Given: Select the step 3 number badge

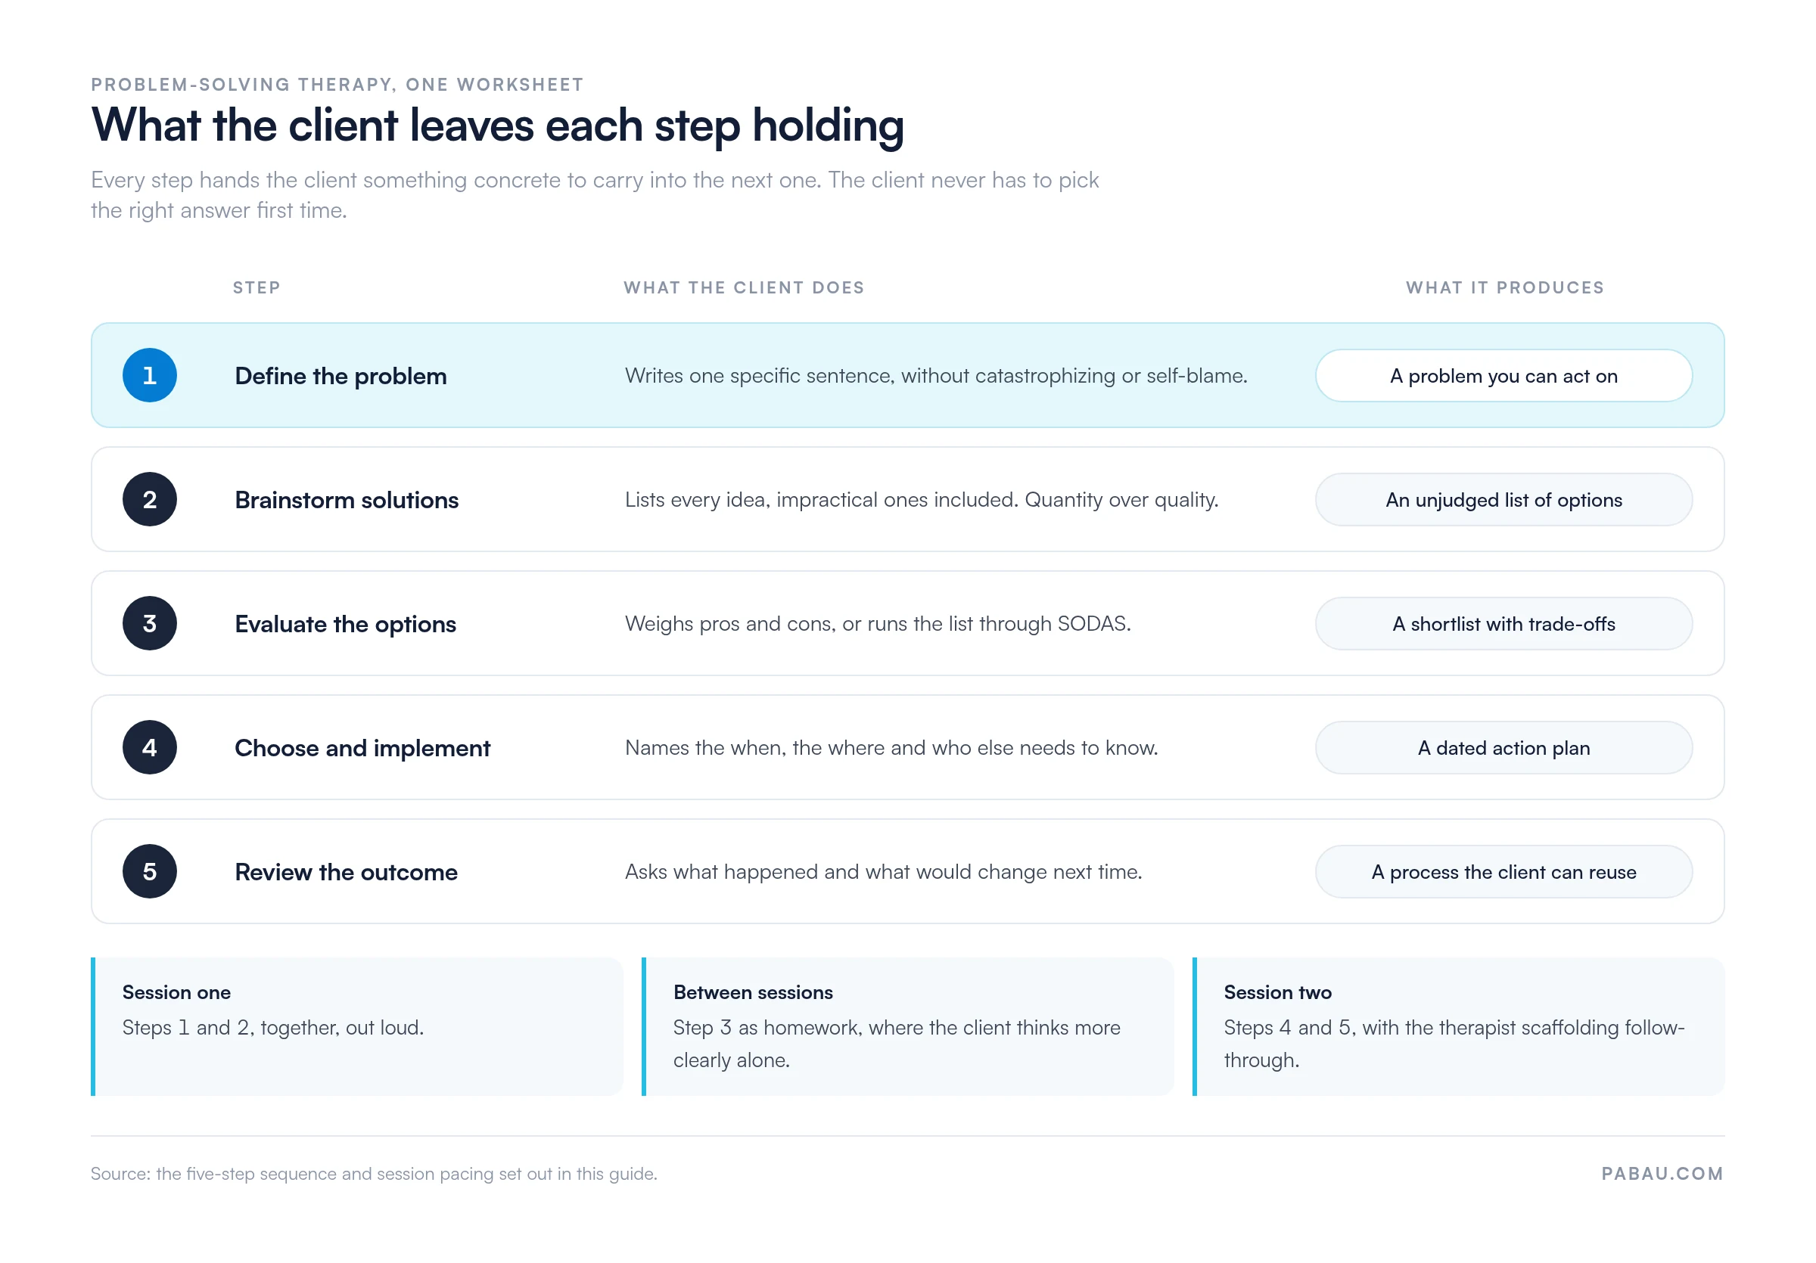Looking at the screenshot, I should tap(150, 624).
